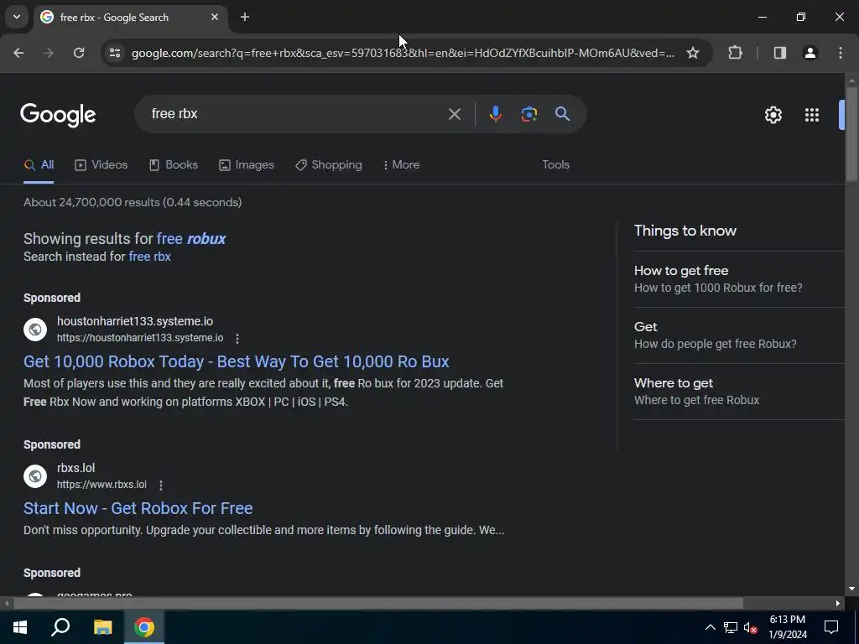Open Windows taskbar search
The image size is (859, 644).
coord(60,627)
